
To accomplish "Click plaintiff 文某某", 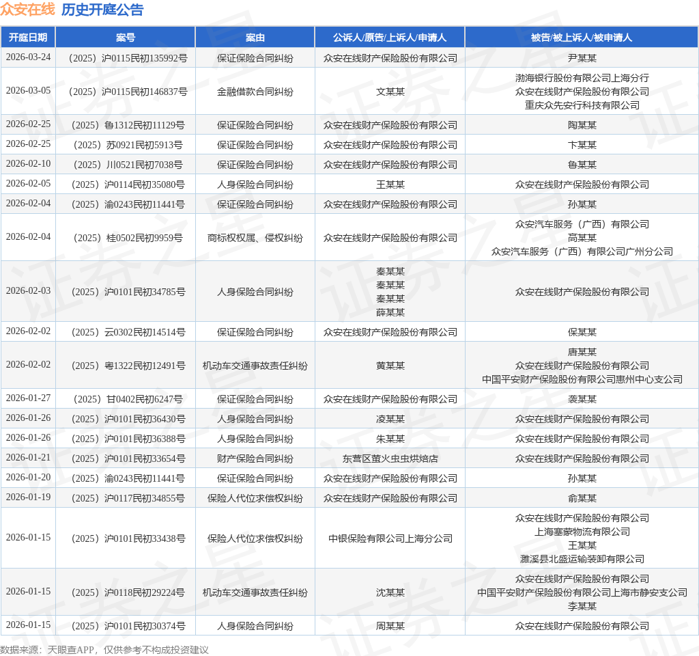I will pyautogui.click(x=390, y=92).
